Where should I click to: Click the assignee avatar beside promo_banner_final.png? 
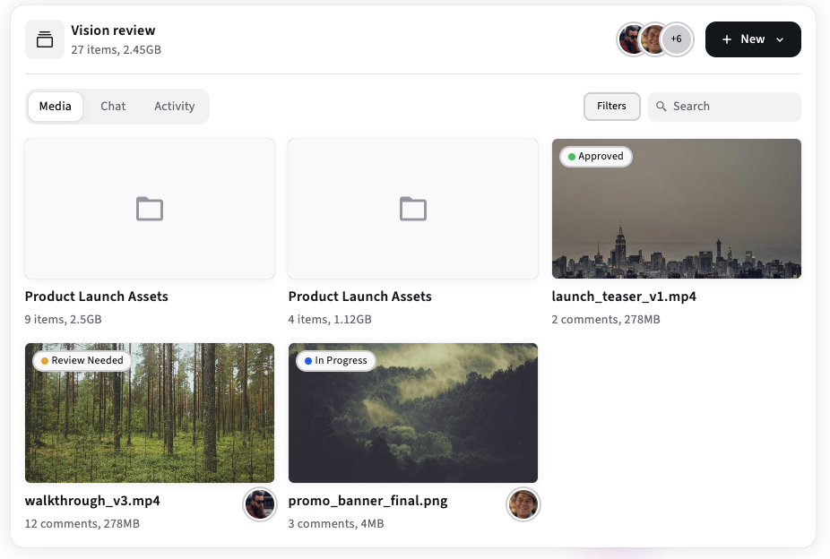coord(523,504)
